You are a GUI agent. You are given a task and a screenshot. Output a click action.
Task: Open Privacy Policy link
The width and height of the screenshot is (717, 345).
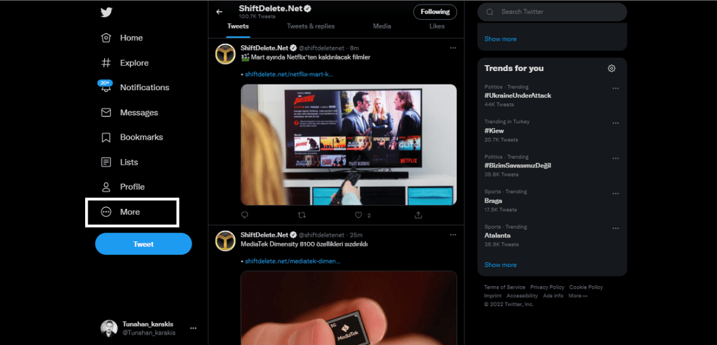[547, 287]
